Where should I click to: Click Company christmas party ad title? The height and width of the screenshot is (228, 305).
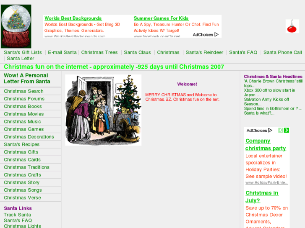[266, 145]
